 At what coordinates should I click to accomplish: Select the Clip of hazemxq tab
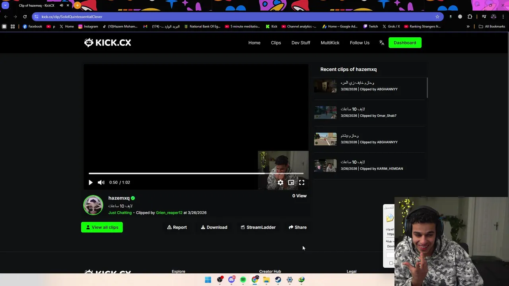[x=37, y=6]
